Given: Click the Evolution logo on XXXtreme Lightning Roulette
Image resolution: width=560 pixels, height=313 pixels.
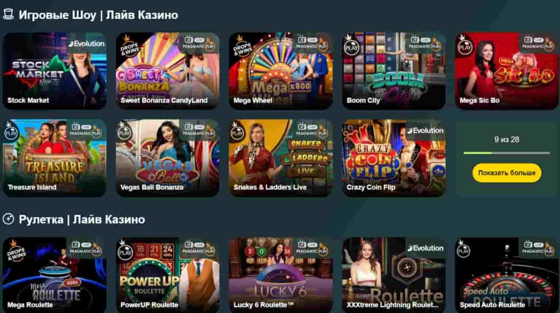Looking at the screenshot, I should (425, 248).
